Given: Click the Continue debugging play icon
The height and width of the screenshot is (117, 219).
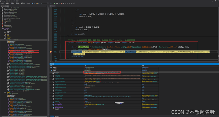Looking at the screenshot, I should point(55,3).
